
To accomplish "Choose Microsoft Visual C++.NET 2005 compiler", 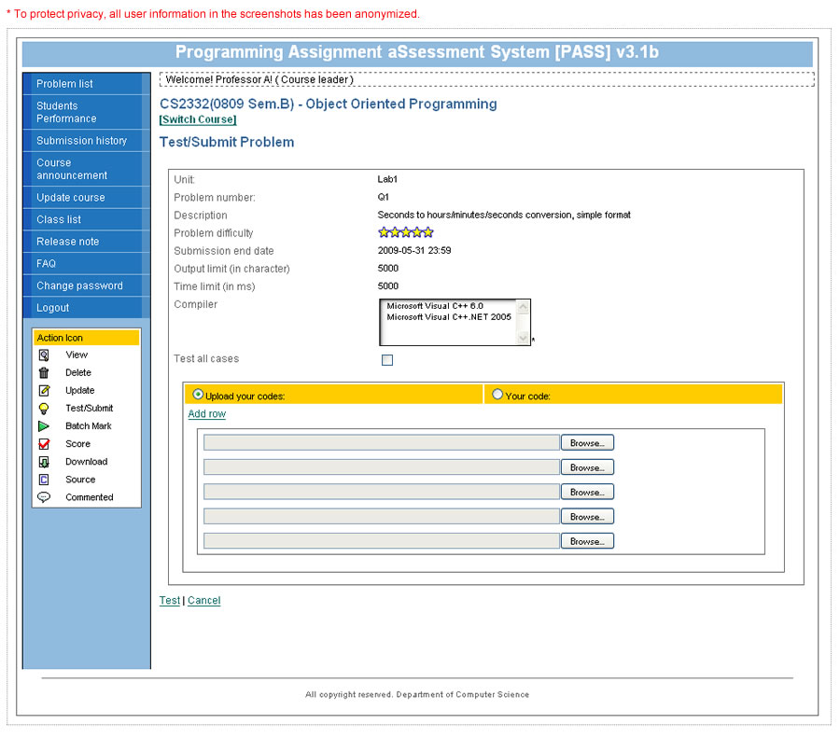I will pos(449,317).
